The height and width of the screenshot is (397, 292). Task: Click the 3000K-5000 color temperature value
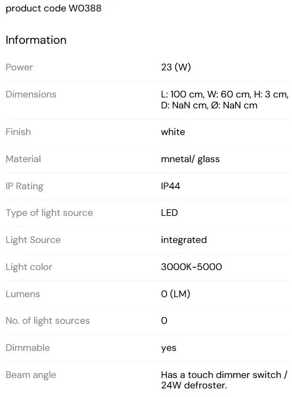coord(191,267)
